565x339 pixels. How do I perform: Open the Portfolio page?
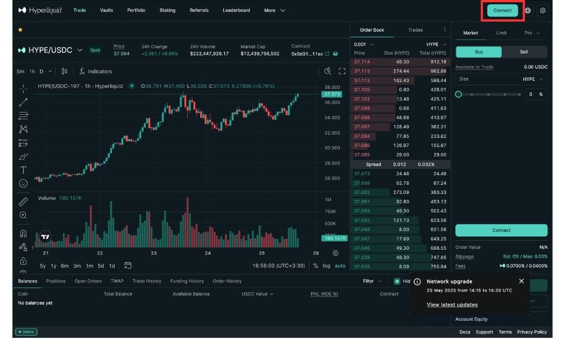point(136,10)
